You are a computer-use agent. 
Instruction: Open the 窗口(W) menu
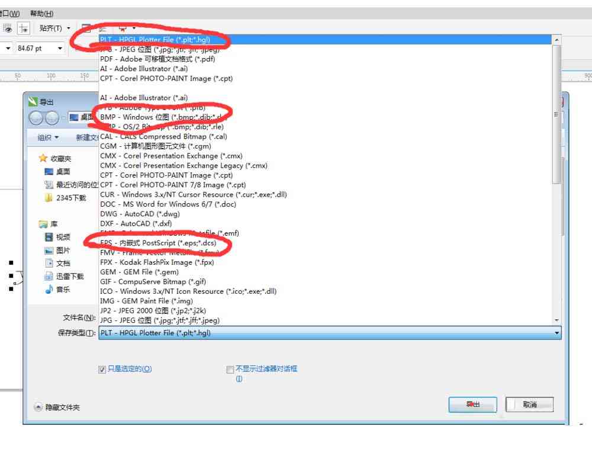pyautogui.click(x=10, y=14)
